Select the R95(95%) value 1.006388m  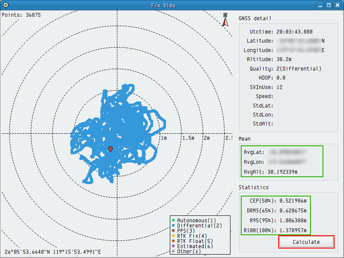pyautogui.click(x=293, y=221)
